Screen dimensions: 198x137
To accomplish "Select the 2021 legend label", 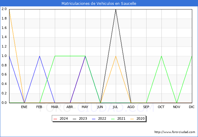I will click(x=121, y=119).
